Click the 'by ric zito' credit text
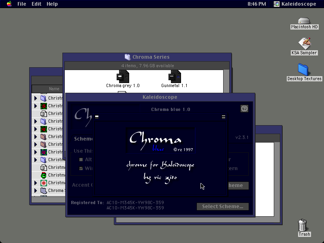The height and width of the screenshot is (243, 324). click(160, 178)
